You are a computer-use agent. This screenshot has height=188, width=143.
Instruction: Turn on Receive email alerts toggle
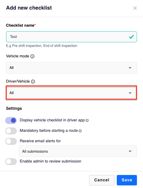[x=11, y=141]
